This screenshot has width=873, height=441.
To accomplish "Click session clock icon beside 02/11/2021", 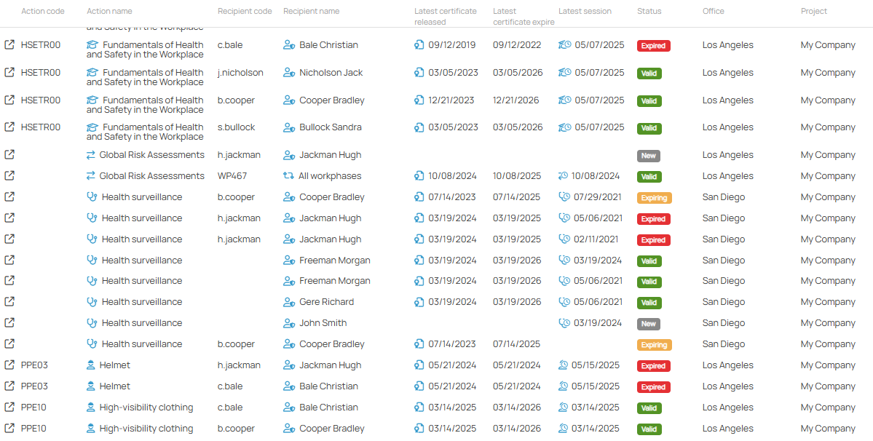I will click(x=564, y=239).
